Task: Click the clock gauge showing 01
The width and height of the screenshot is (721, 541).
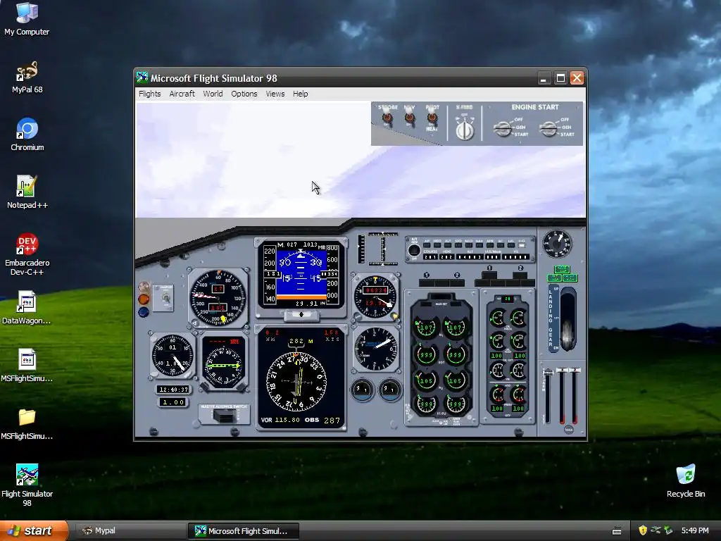Action: (173, 355)
